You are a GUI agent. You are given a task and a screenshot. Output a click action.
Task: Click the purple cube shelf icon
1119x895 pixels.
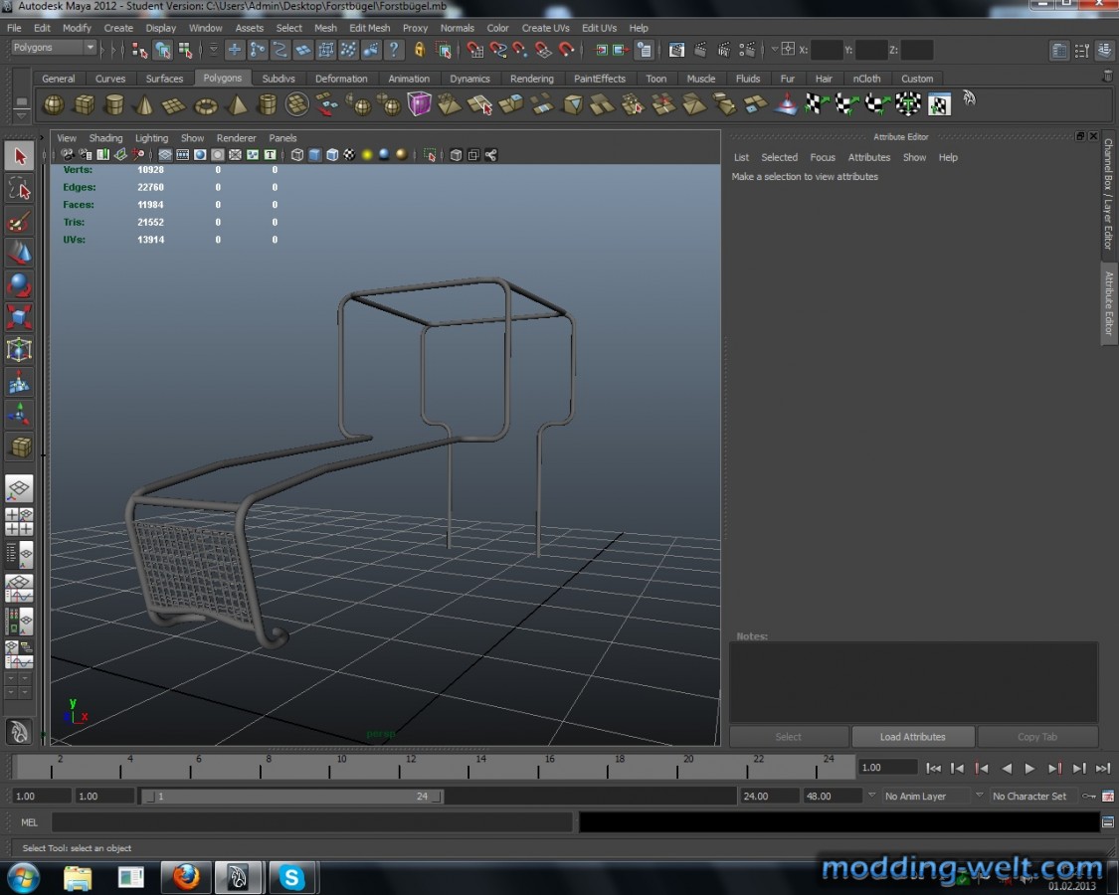click(x=420, y=104)
